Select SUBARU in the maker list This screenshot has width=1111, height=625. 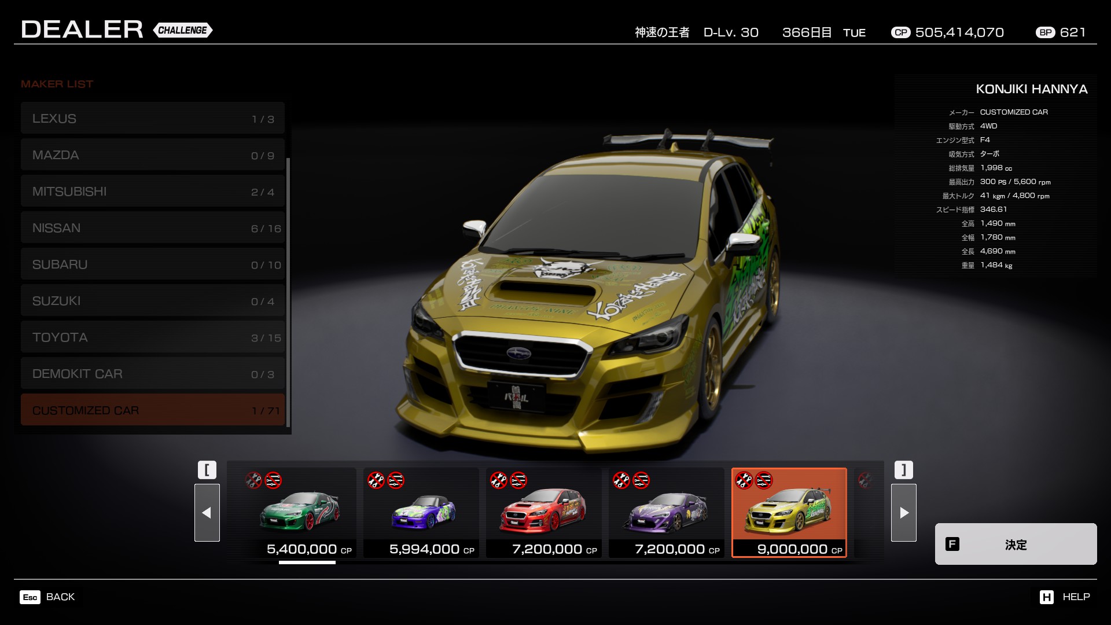pos(152,264)
